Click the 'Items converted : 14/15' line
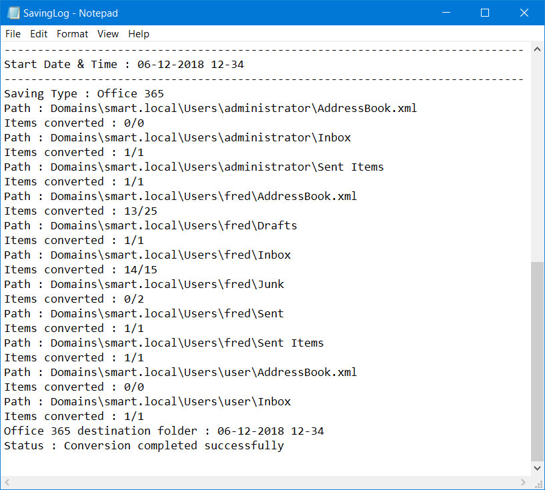 click(x=81, y=270)
